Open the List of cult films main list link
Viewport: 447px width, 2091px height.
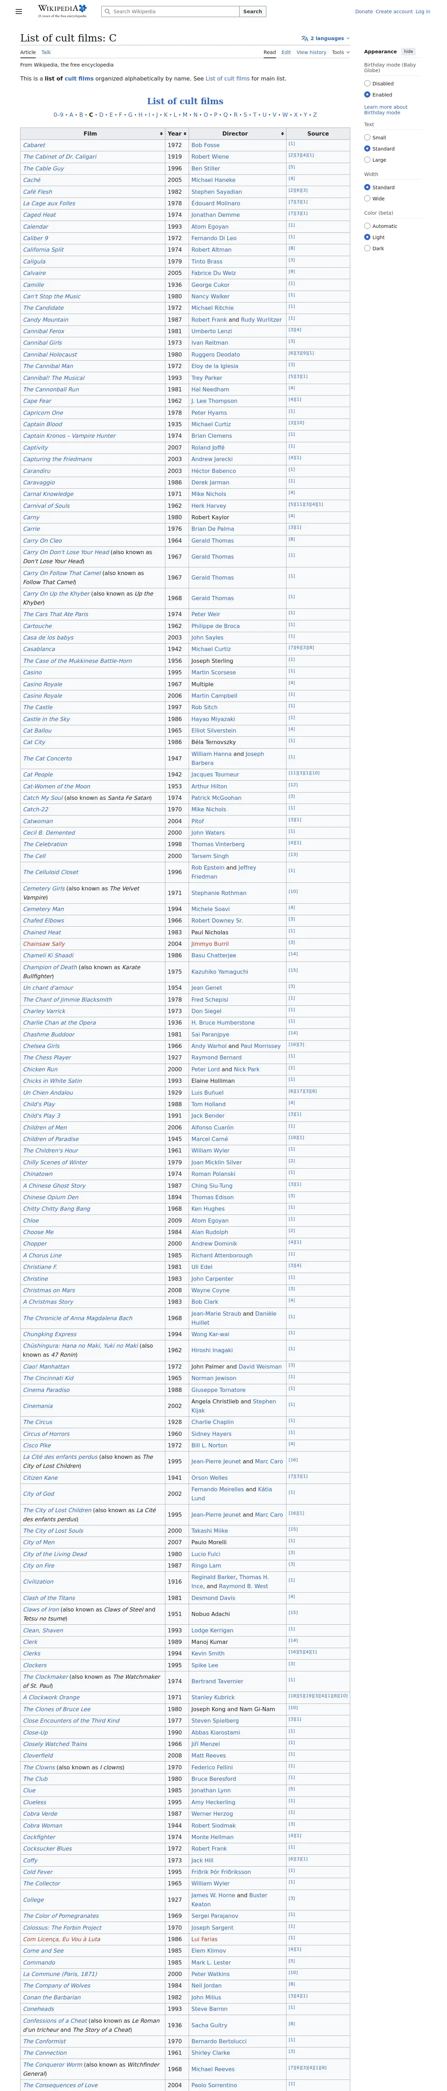[227, 79]
